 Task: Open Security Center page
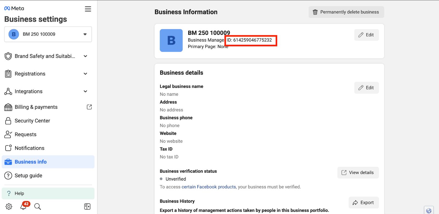[48, 121]
